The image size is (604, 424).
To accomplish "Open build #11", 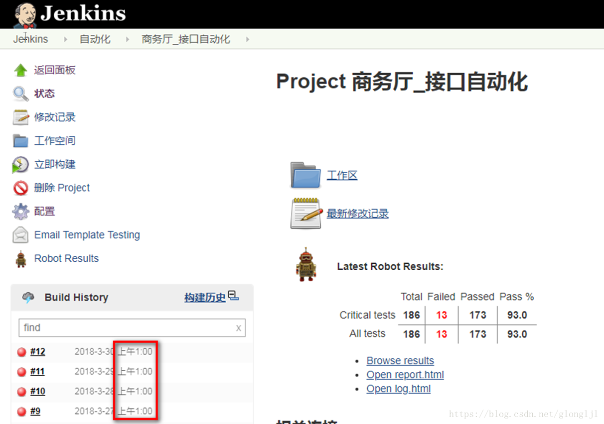I will click(37, 372).
